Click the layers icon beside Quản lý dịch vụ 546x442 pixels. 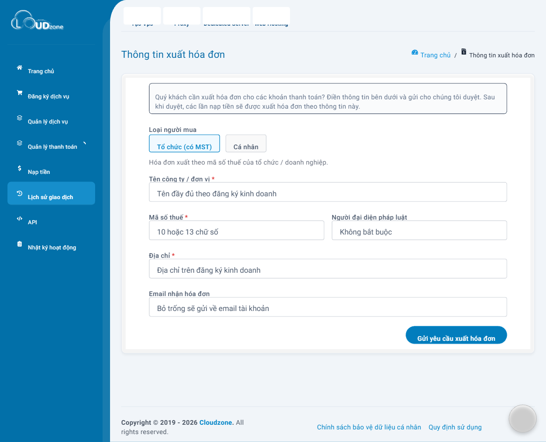[20, 118]
